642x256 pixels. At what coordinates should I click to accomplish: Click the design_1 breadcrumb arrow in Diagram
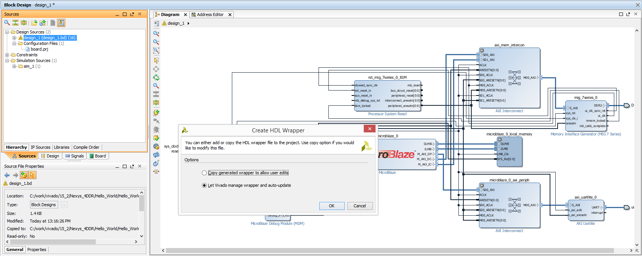pyautogui.click(x=189, y=23)
